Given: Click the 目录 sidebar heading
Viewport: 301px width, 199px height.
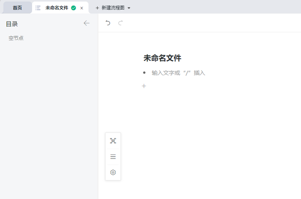Looking at the screenshot, I should pyautogui.click(x=12, y=24).
